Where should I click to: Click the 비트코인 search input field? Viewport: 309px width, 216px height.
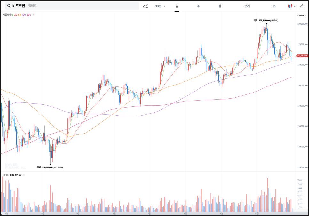80,6
